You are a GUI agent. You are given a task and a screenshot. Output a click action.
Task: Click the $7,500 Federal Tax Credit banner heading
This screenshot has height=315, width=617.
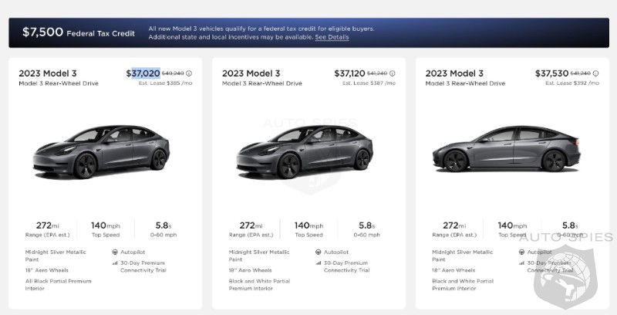(78, 32)
